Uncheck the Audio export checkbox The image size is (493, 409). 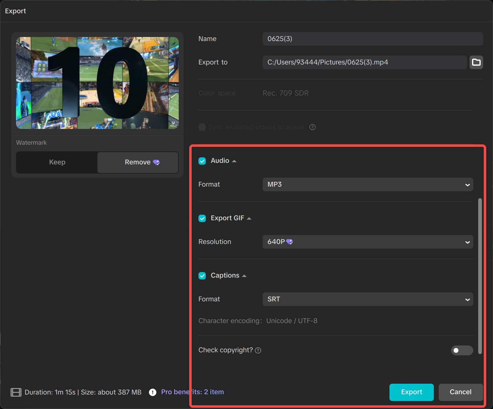click(x=202, y=161)
